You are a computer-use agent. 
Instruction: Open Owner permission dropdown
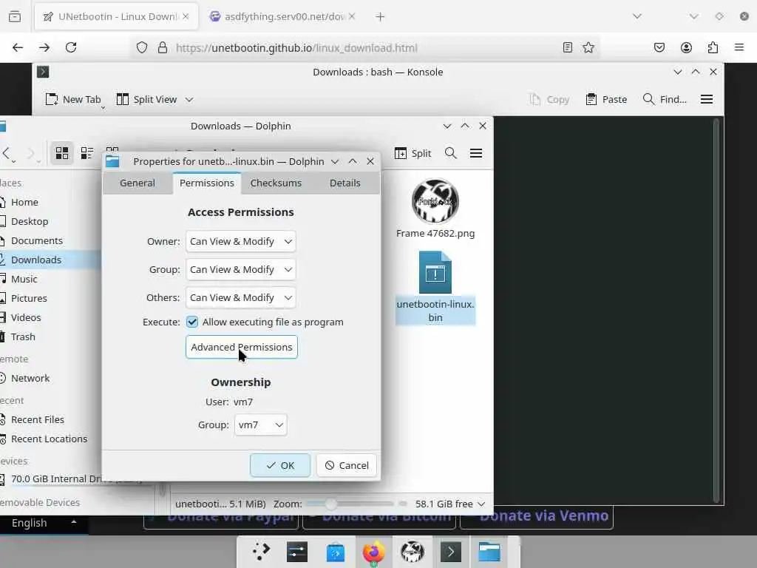tap(241, 242)
